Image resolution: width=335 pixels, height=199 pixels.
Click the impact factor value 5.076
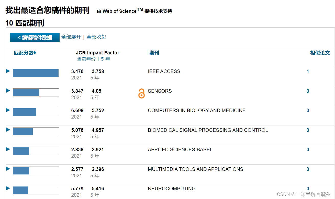[x=77, y=130]
